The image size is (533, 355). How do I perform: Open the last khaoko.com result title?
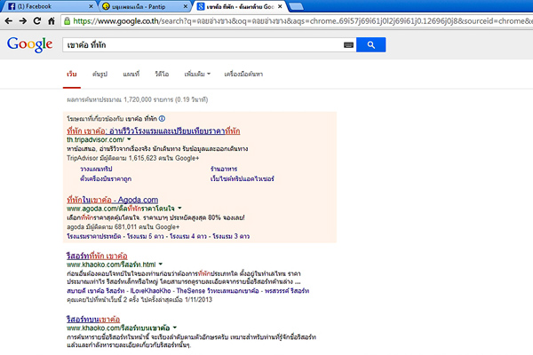[x=93, y=319]
